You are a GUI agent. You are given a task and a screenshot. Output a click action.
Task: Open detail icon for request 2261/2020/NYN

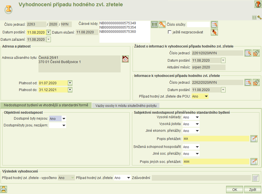(x=248, y=53)
